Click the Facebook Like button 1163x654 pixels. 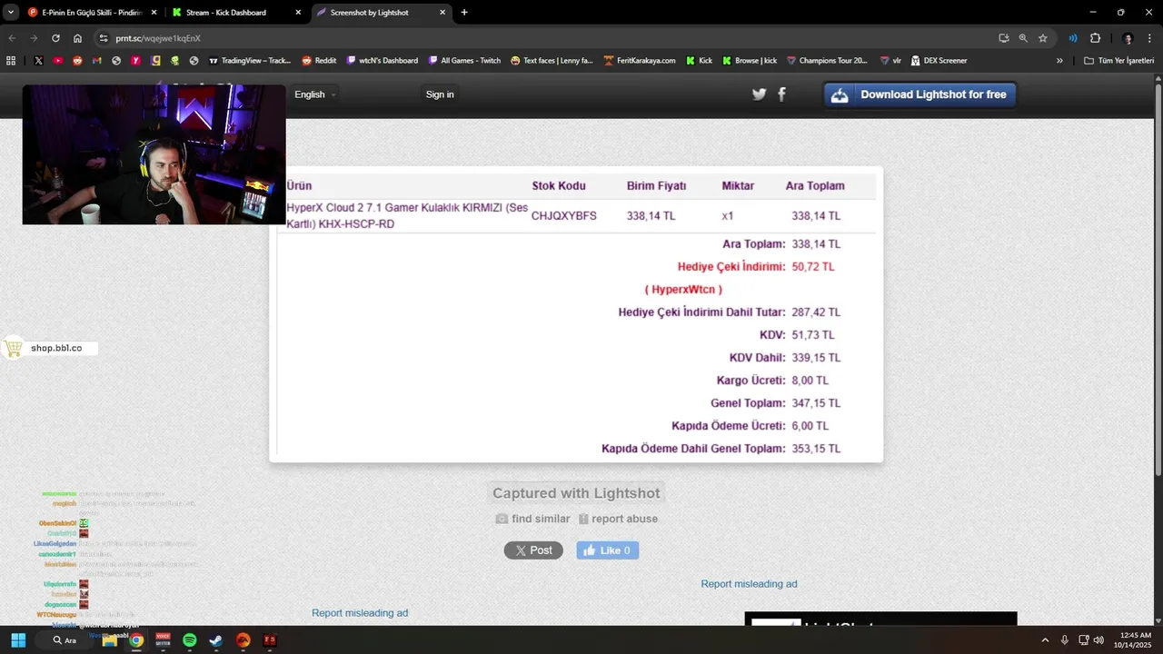[x=607, y=550]
